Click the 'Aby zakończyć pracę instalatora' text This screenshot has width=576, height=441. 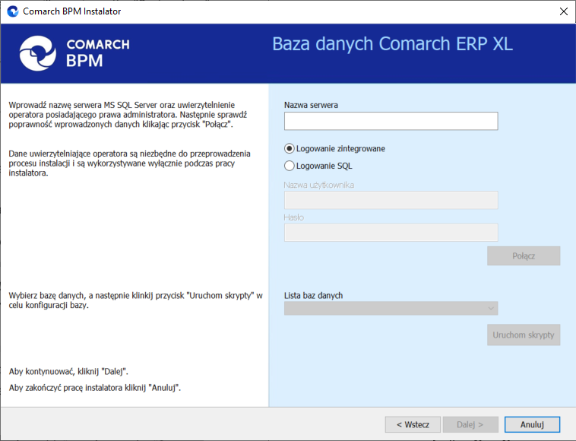click(95, 388)
